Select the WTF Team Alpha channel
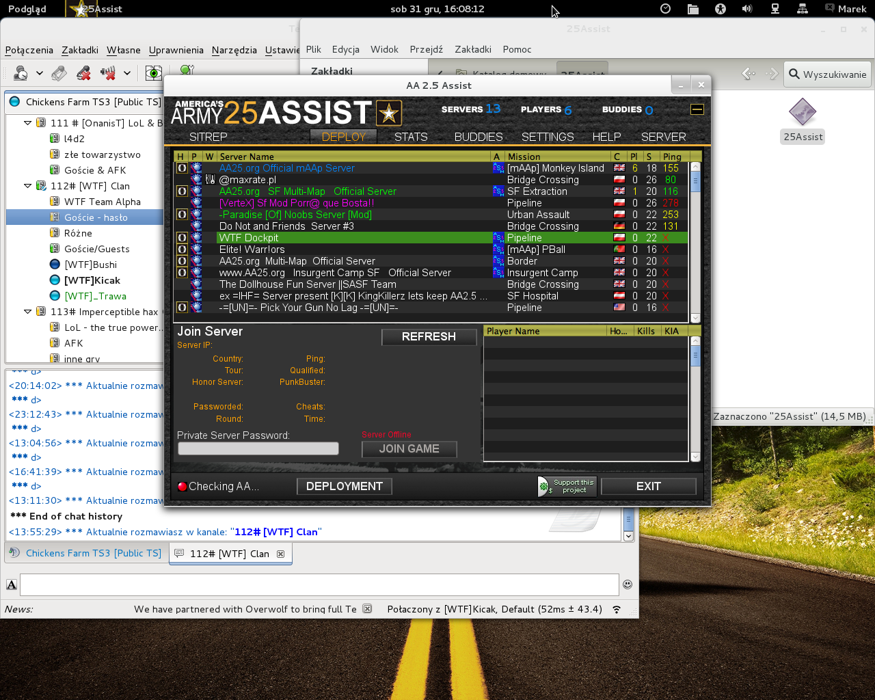Screen dimensions: 875x700 tap(103, 202)
